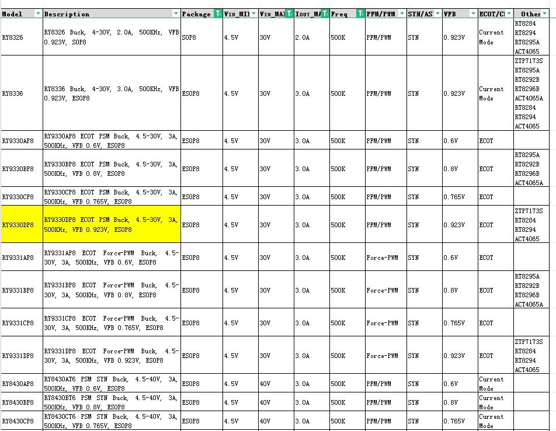This screenshot has width=556, height=431.
Task: Expand the VFB column filter dropdown
Action: pos(472,14)
